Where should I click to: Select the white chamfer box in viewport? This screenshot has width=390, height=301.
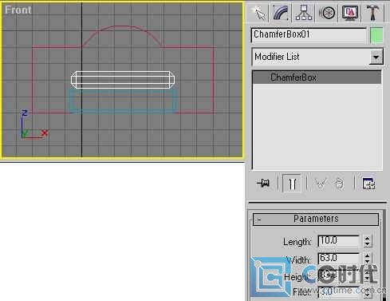pyautogui.click(x=123, y=80)
